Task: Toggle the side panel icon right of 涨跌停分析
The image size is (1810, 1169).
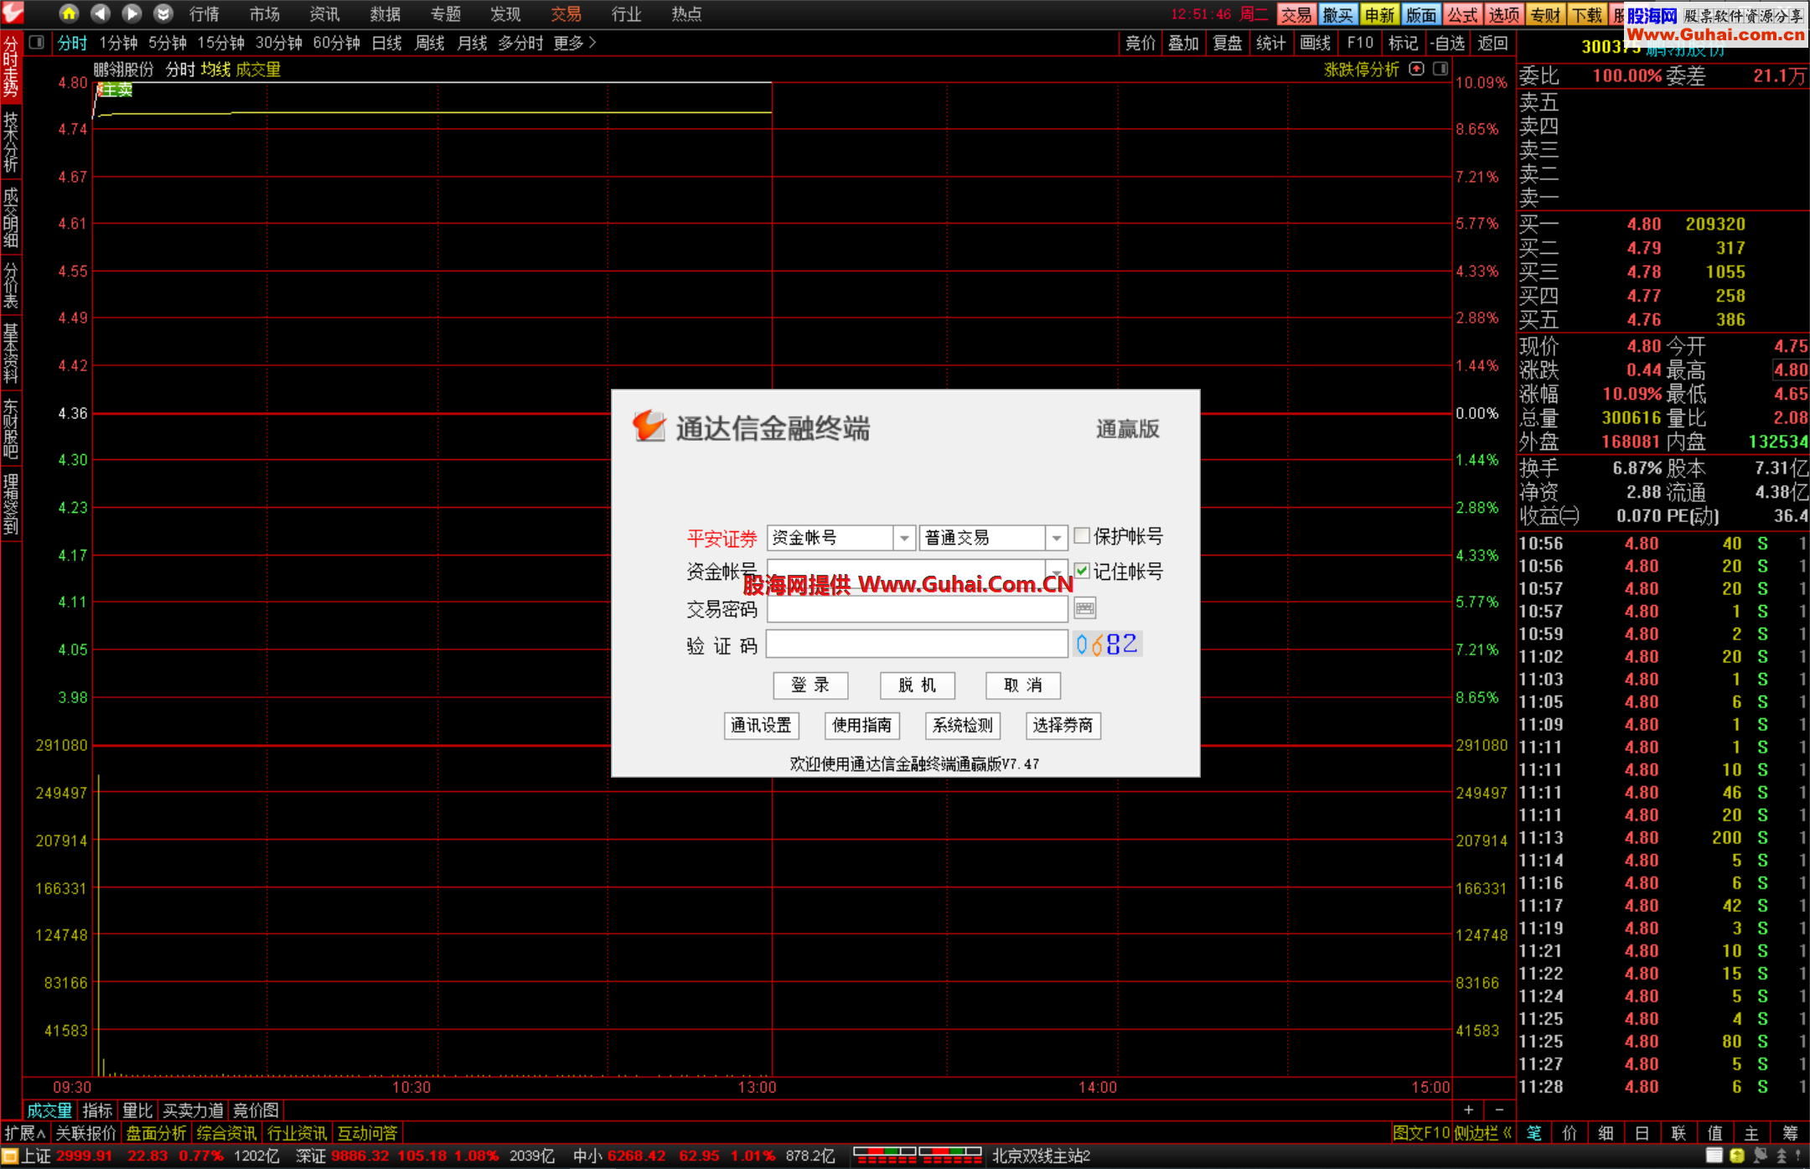Action: click(x=1440, y=69)
